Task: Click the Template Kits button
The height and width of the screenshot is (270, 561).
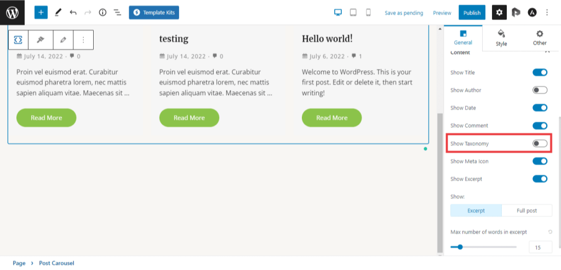Action: 154,12
